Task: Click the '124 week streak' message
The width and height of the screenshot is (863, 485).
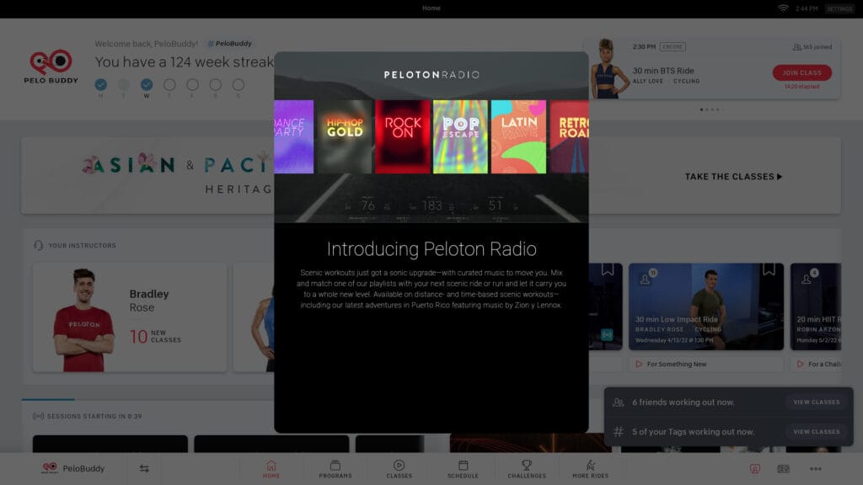Action: click(184, 62)
